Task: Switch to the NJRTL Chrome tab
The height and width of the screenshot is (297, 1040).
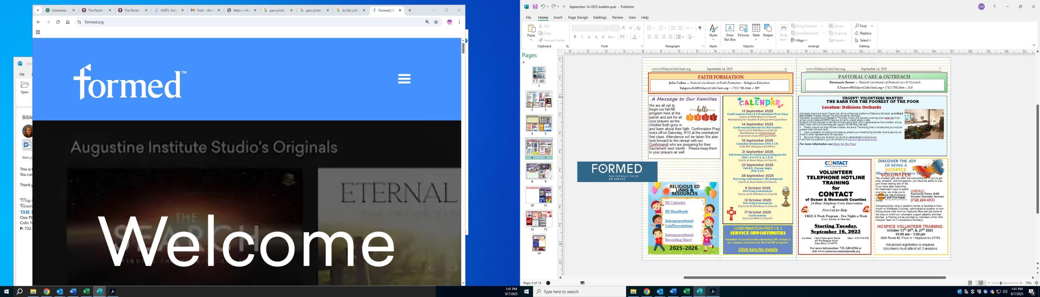Action: (170, 10)
